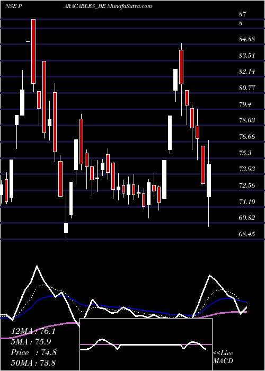Select the 73.93 price axis label
The width and height of the screenshot is (265, 371).
pos(247,169)
